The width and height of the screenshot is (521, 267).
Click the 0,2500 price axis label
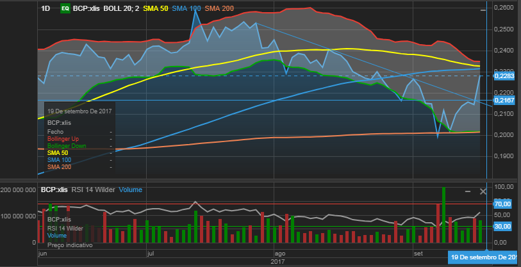504,29
